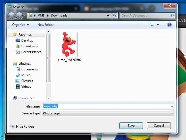Click the Downloads folder icon in sidebar
The height and width of the screenshot is (140, 186).
click(18, 46)
